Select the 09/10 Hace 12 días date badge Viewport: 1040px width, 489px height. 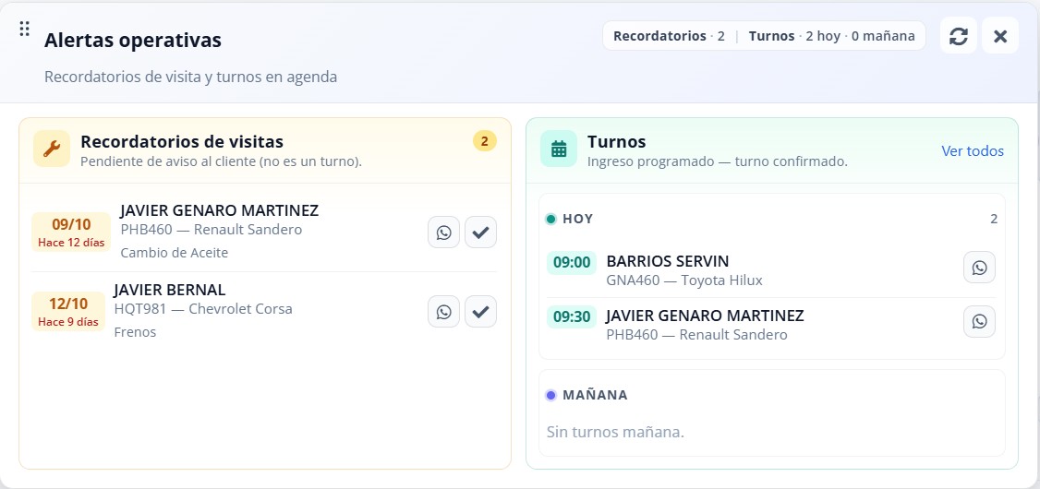tap(71, 232)
